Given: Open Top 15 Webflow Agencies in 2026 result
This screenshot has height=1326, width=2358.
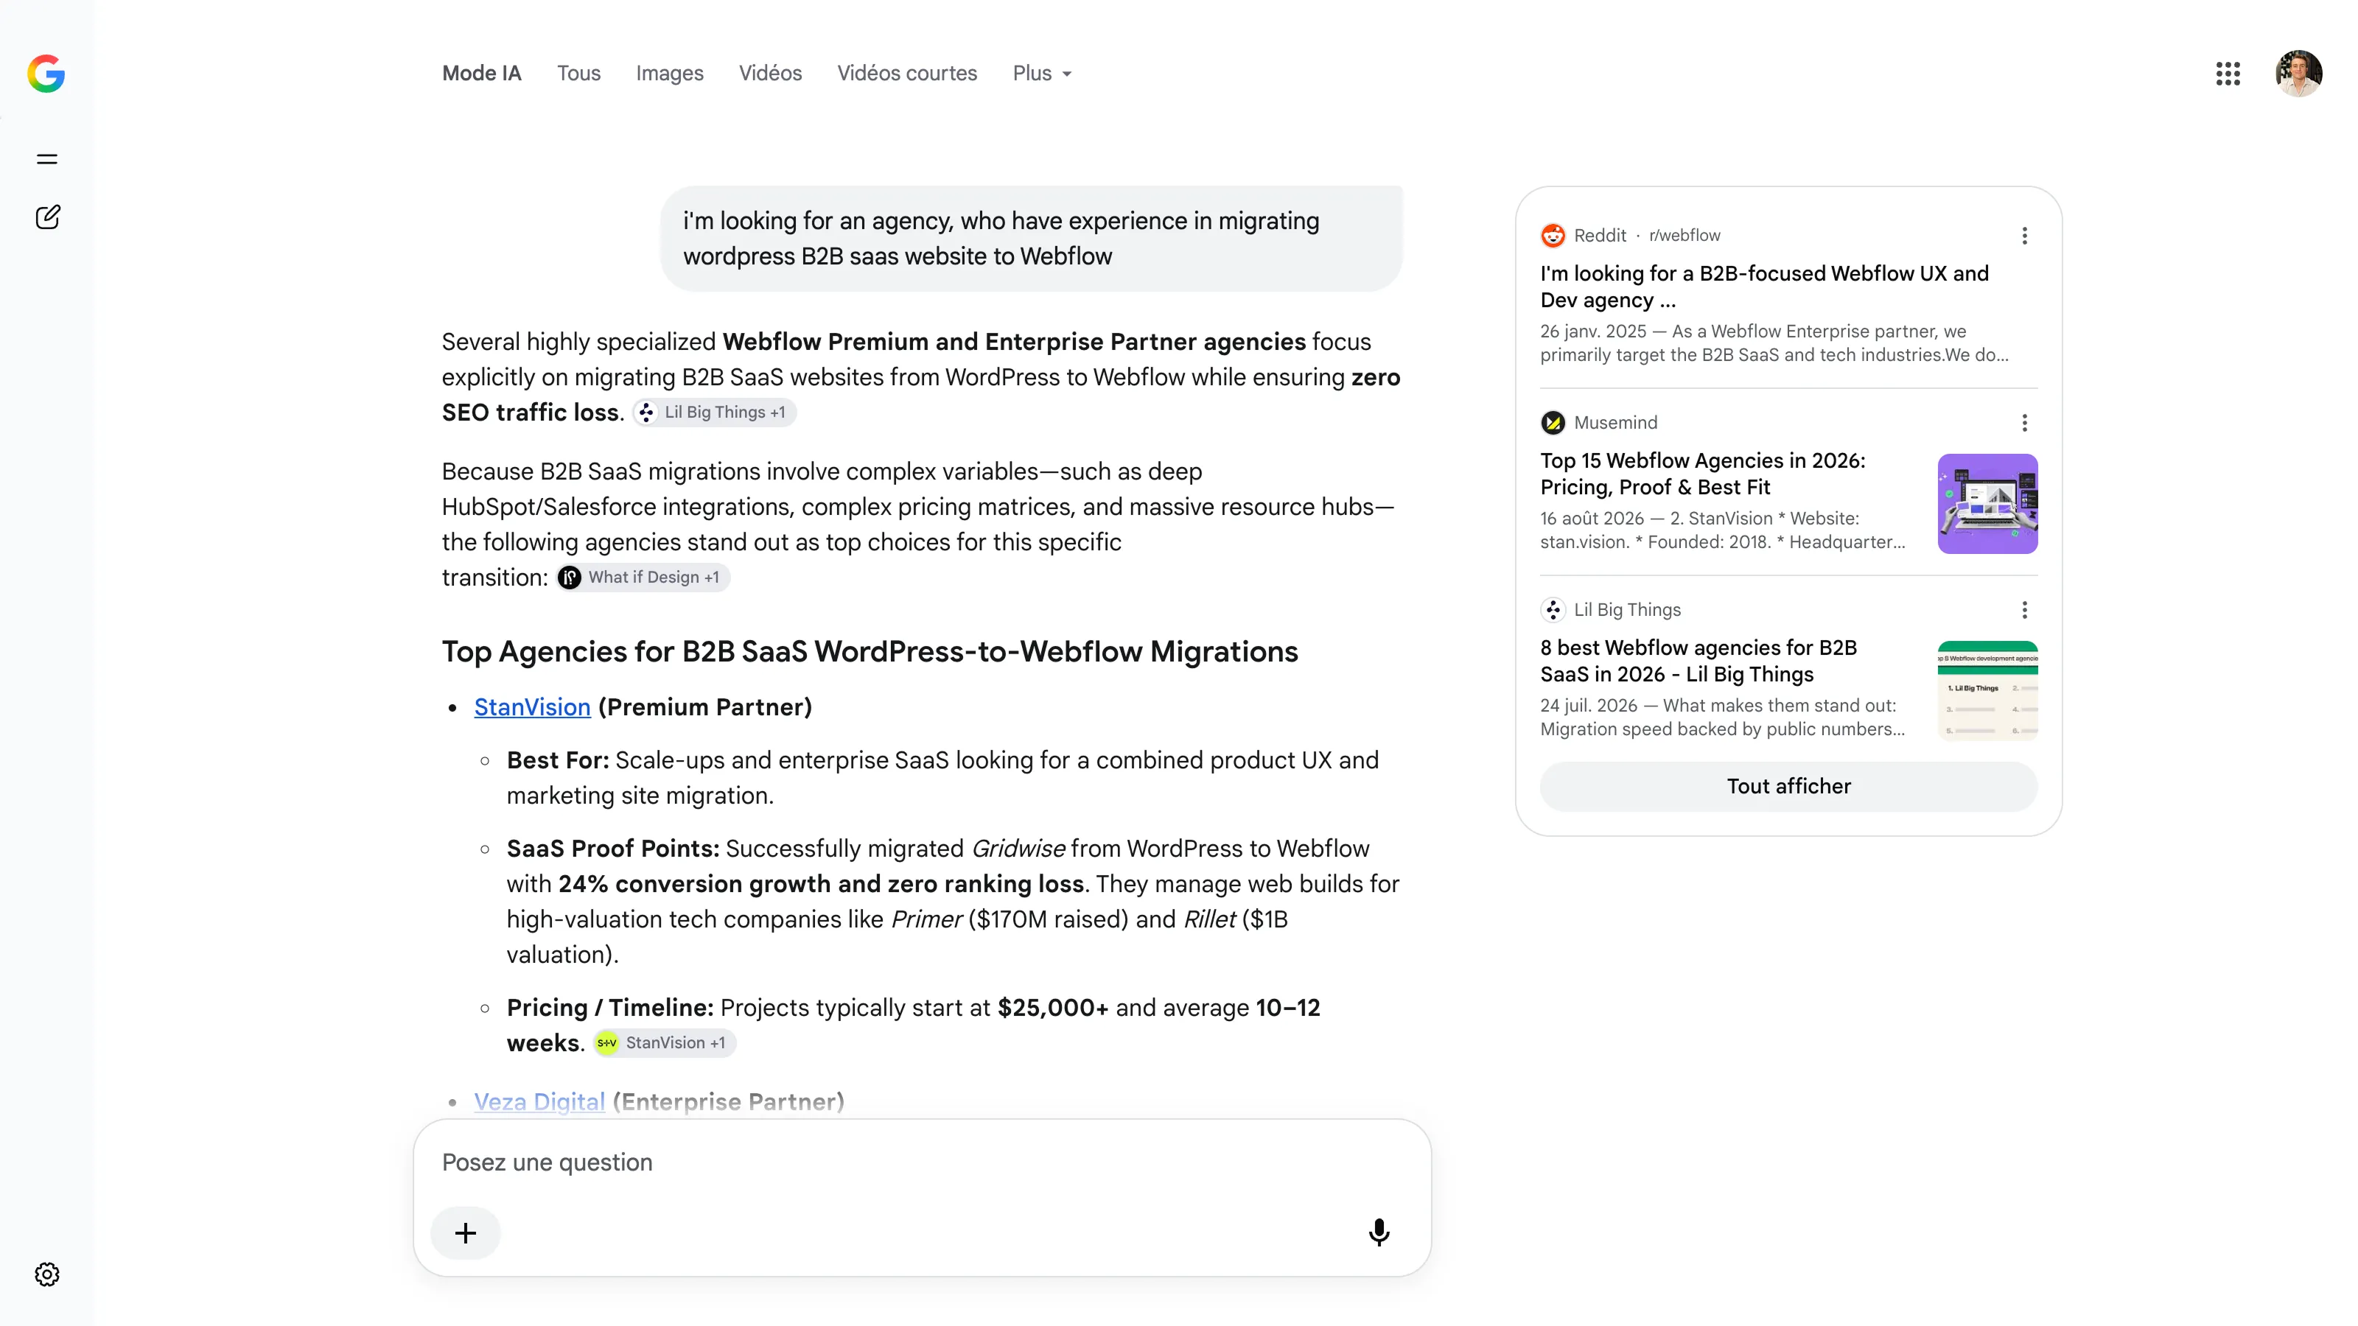Looking at the screenshot, I should click(1703, 474).
